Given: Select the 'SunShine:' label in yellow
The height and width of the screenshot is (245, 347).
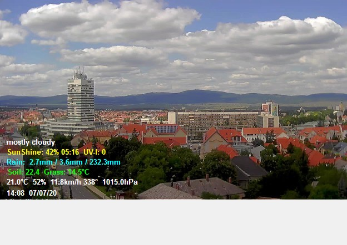Looking at the screenshot, I should tap(25, 152).
